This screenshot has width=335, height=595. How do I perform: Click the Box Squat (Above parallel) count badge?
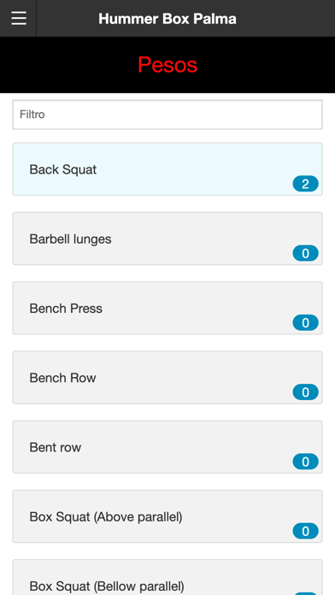pos(305,531)
